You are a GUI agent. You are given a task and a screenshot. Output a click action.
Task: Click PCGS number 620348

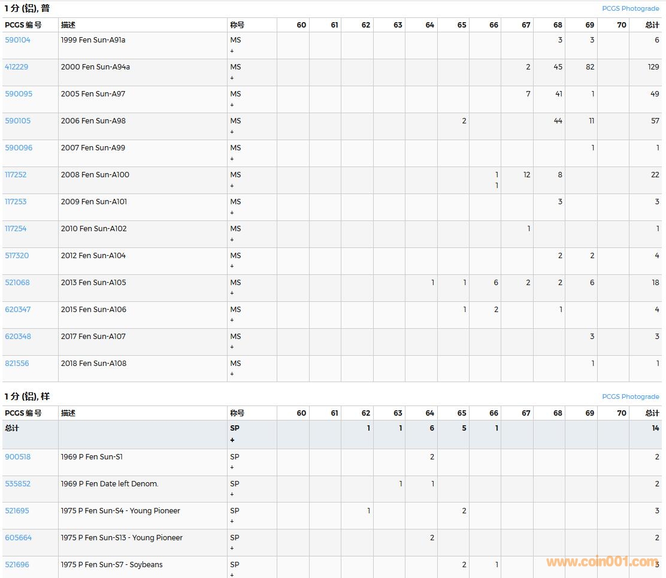pos(17,337)
